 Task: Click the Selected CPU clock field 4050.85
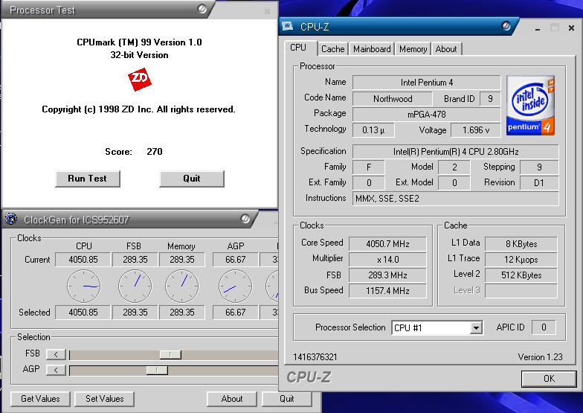83,313
